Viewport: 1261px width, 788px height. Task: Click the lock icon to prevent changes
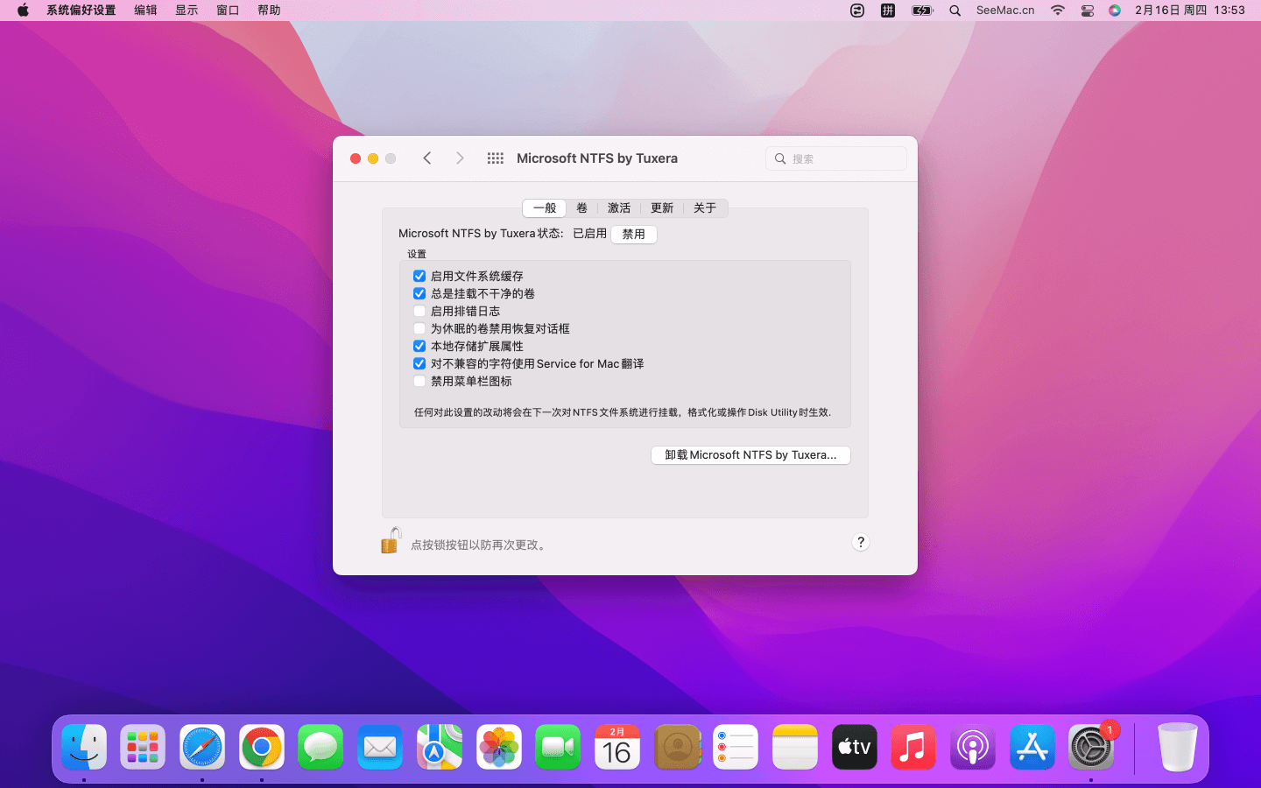(391, 540)
